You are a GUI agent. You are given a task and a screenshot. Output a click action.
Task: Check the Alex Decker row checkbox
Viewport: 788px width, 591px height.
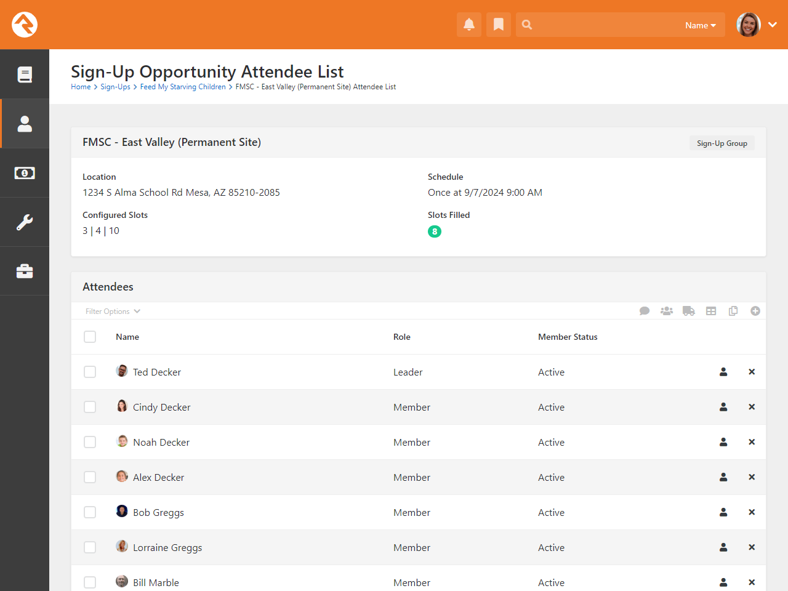point(90,477)
